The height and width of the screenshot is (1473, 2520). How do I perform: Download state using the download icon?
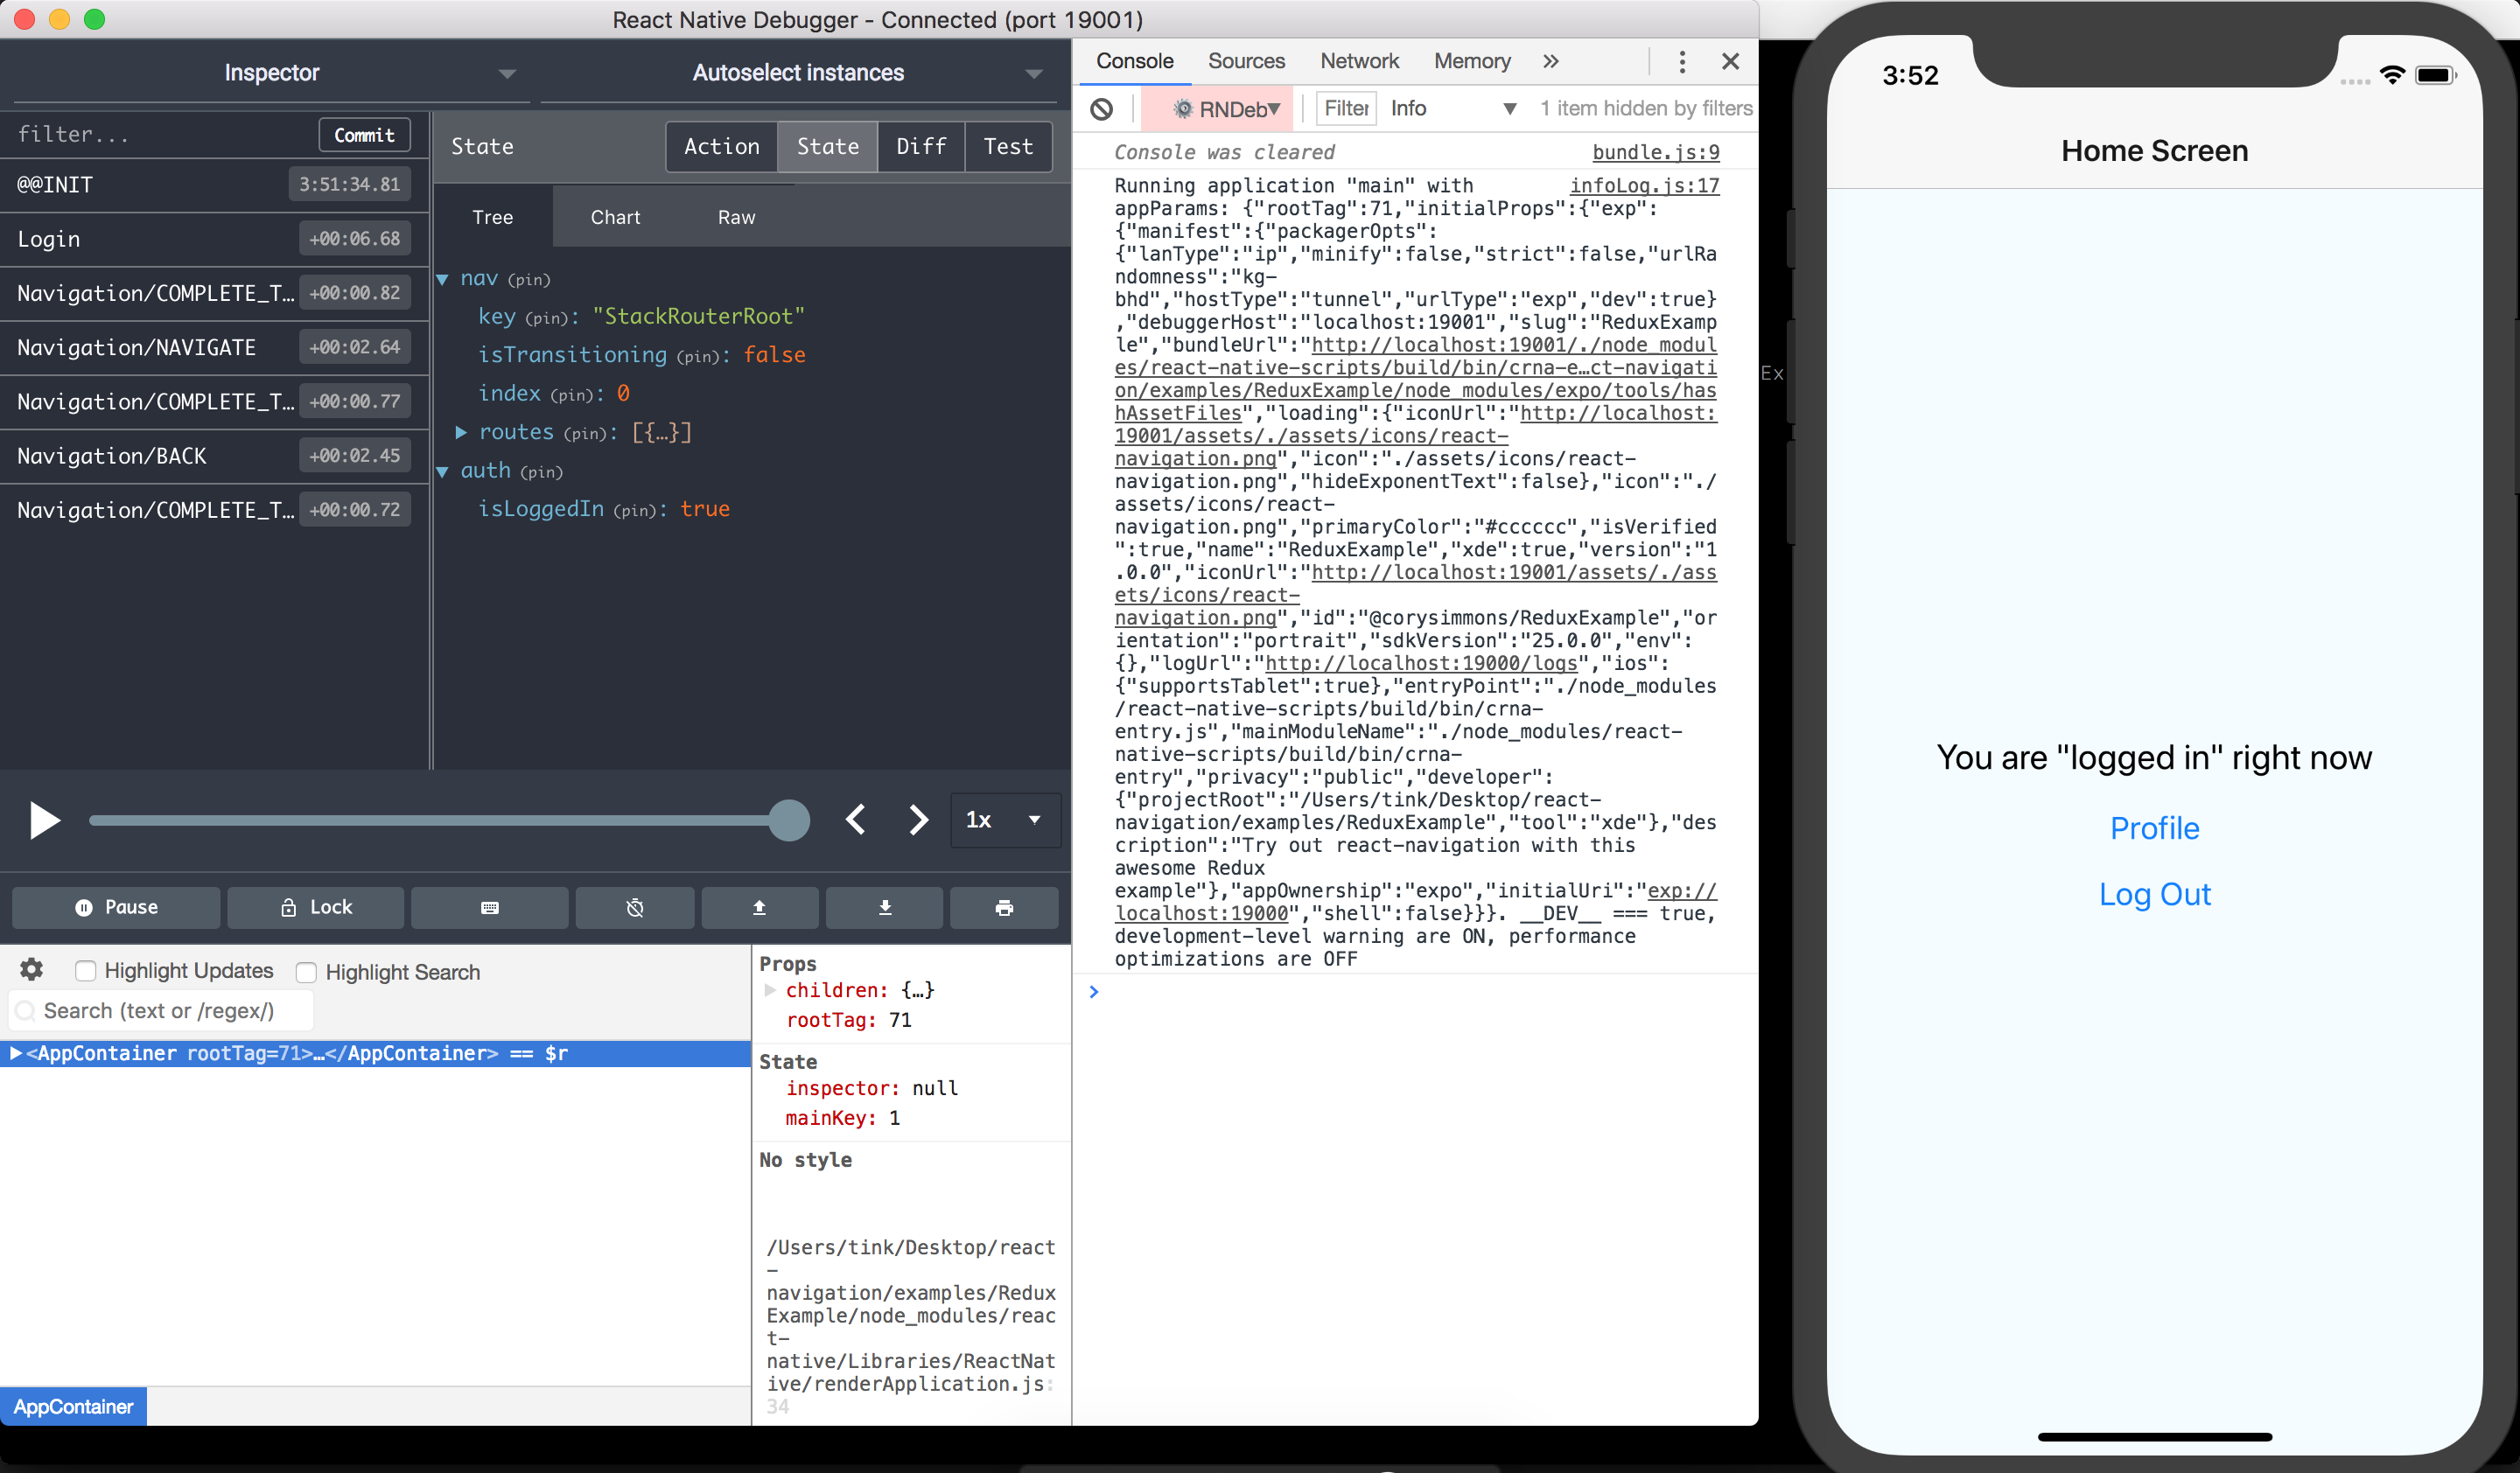pyautogui.click(x=884, y=907)
